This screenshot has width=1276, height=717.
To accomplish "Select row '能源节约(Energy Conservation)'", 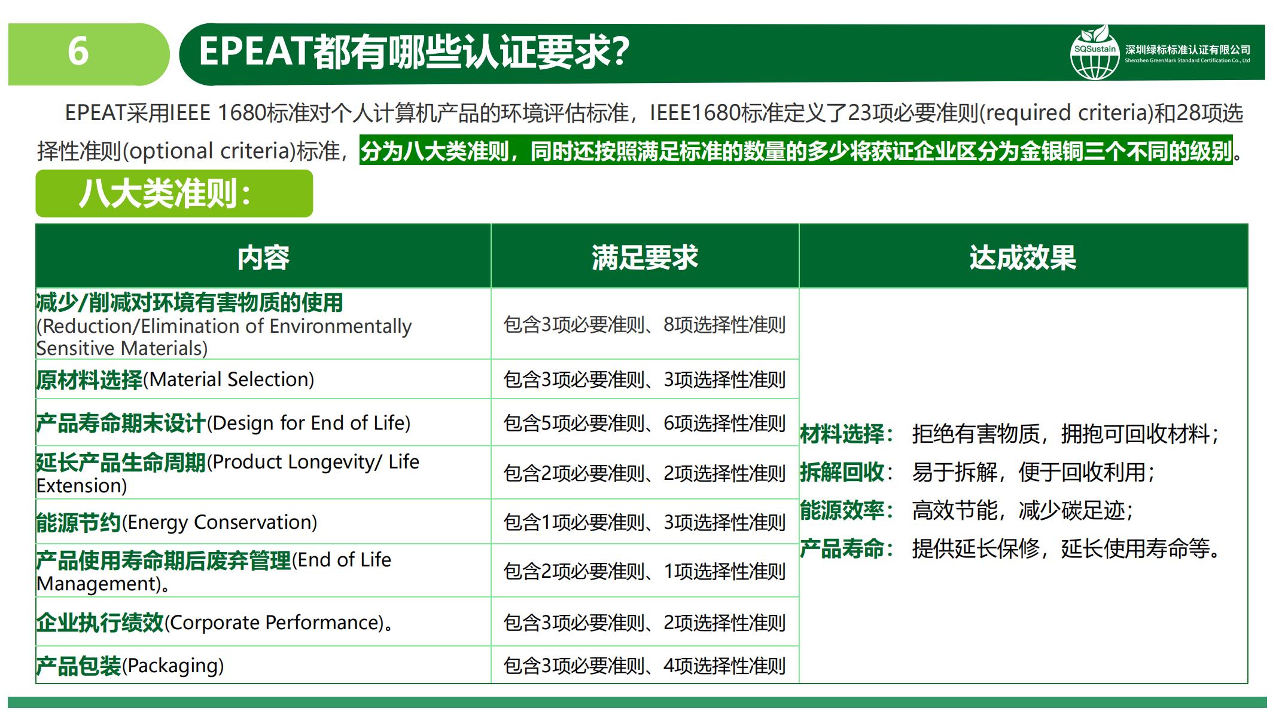I will (x=263, y=522).
